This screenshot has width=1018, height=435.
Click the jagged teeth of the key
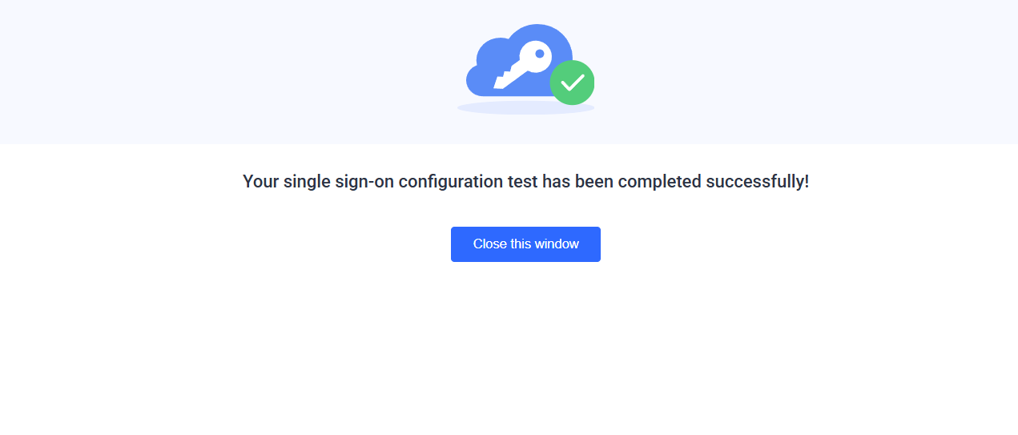504,80
